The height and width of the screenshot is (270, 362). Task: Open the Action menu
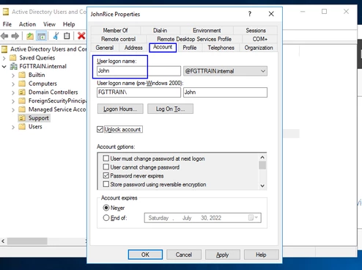tap(27, 24)
